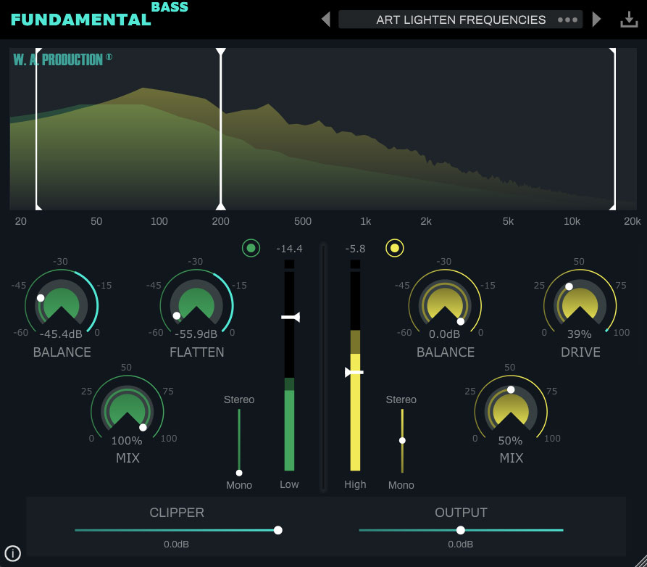Go to the next preset with the right arrow

pyautogui.click(x=596, y=19)
